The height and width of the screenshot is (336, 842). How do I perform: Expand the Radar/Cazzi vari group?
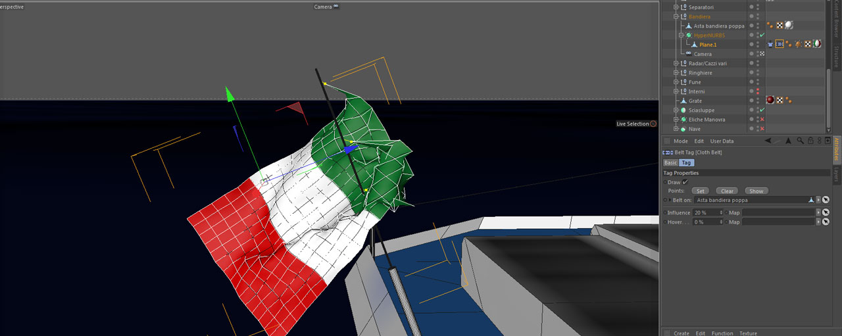(676, 63)
